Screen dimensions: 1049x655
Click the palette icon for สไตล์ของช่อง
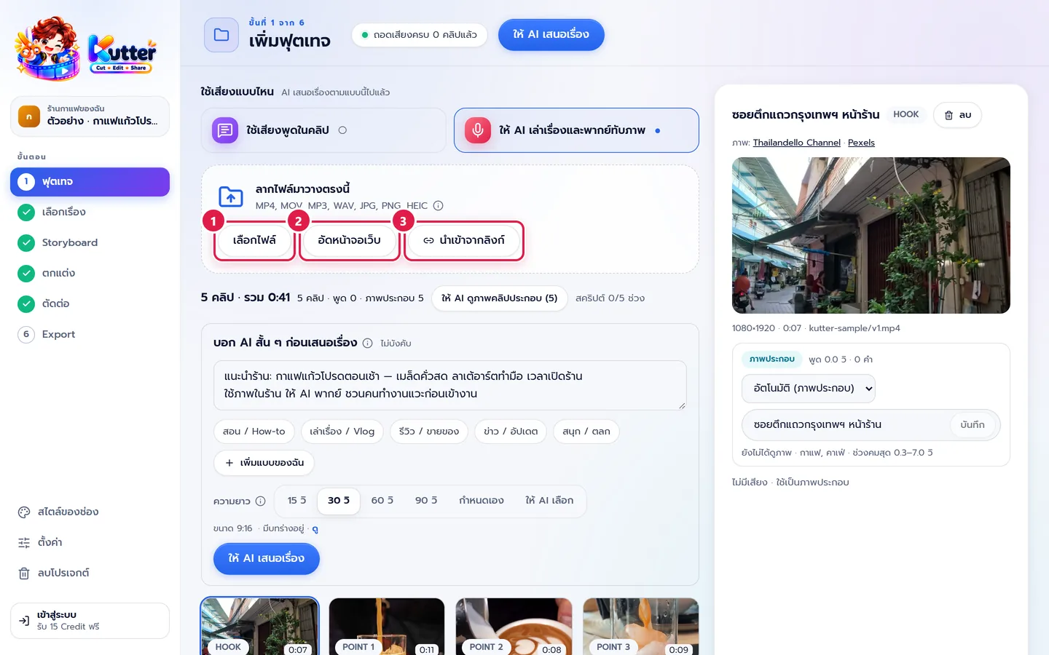pyautogui.click(x=24, y=512)
